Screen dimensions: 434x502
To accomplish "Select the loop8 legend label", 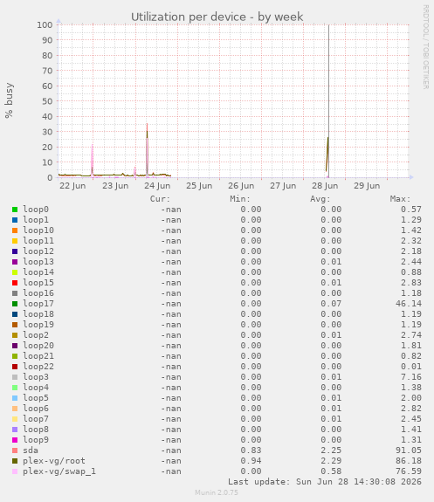I will 36,430.
